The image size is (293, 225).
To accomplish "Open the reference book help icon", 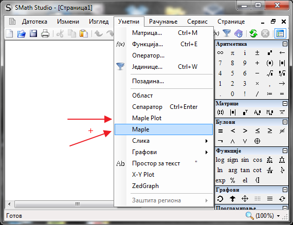I will coord(239,33).
